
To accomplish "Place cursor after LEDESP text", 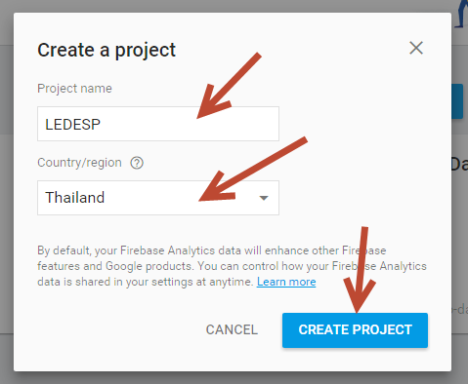I will pos(102,125).
